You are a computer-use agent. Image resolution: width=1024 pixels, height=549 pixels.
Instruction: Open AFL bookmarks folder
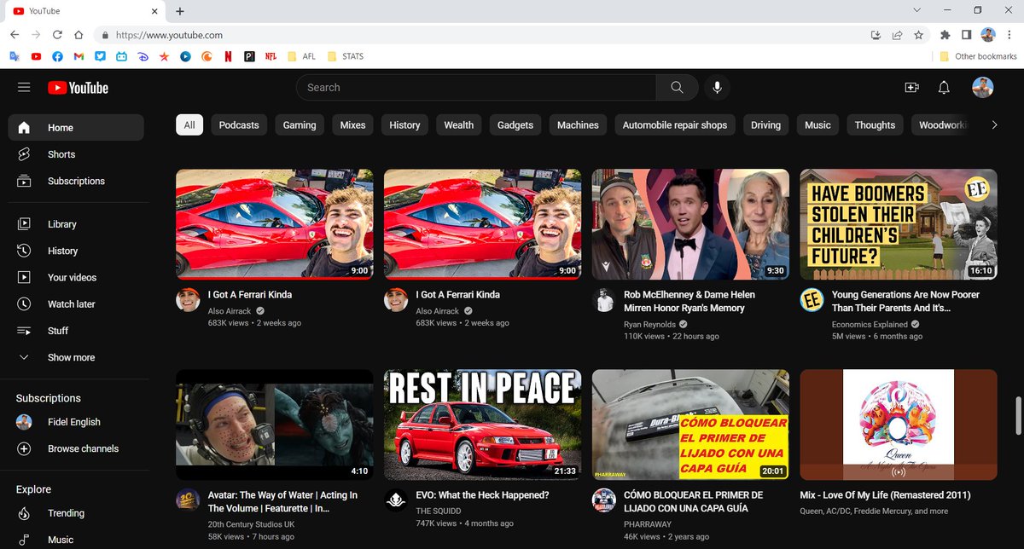[x=302, y=56]
